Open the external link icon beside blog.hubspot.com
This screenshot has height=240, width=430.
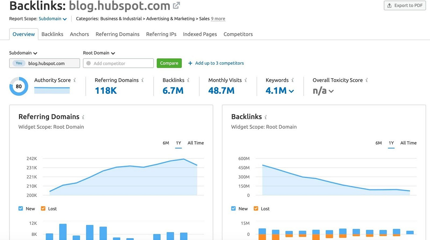[x=176, y=5]
